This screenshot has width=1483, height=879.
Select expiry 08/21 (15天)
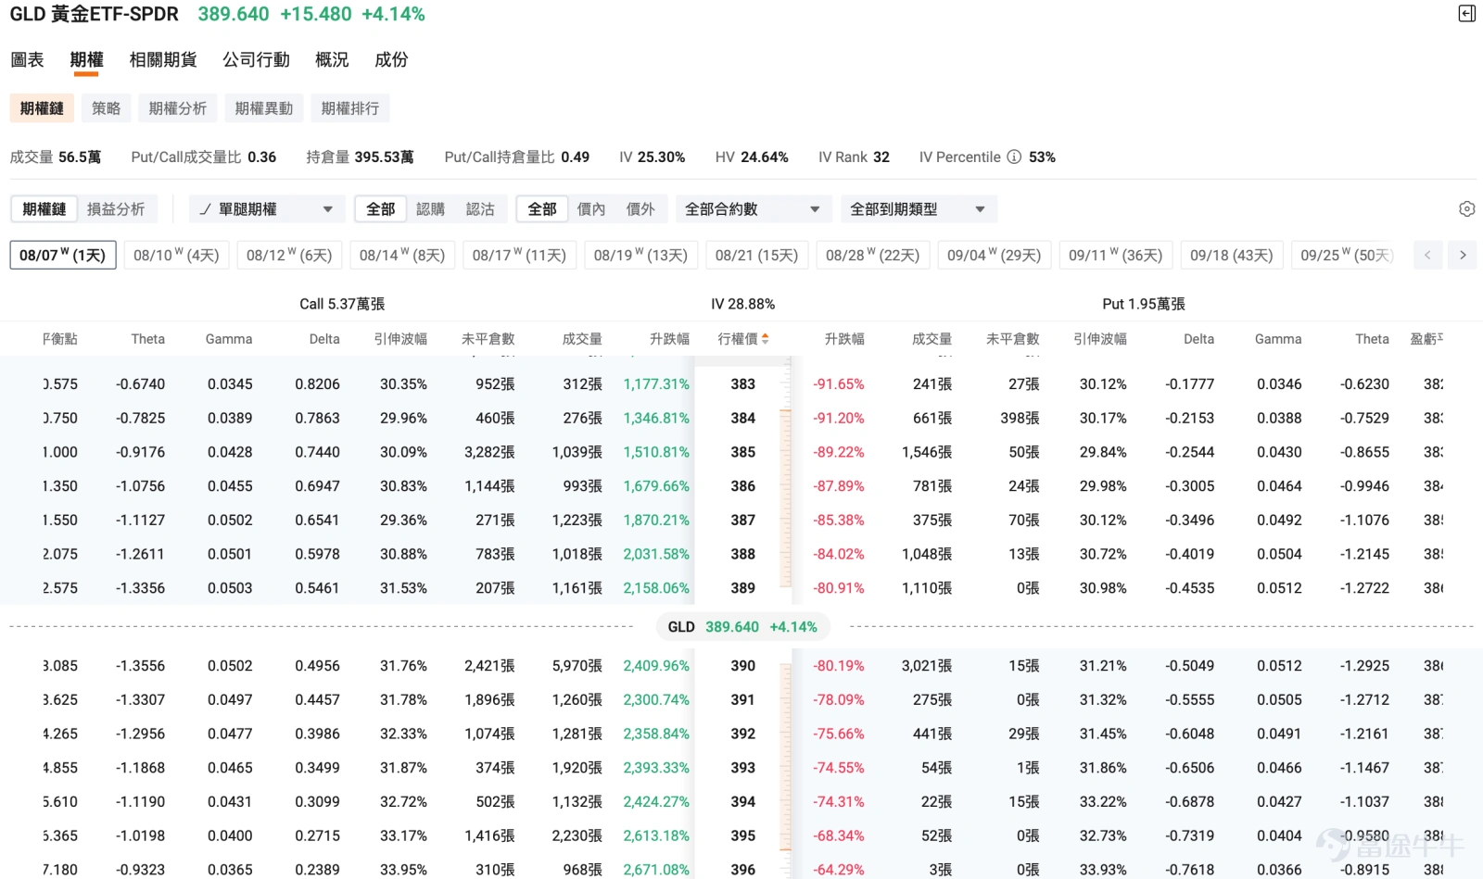tap(756, 255)
